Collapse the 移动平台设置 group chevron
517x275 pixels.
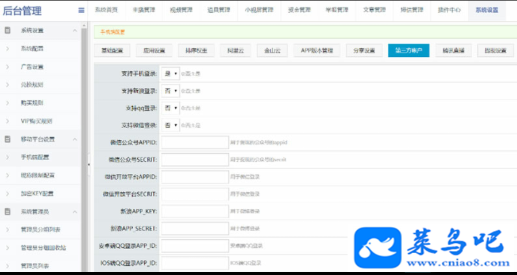click(x=75, y=139)
